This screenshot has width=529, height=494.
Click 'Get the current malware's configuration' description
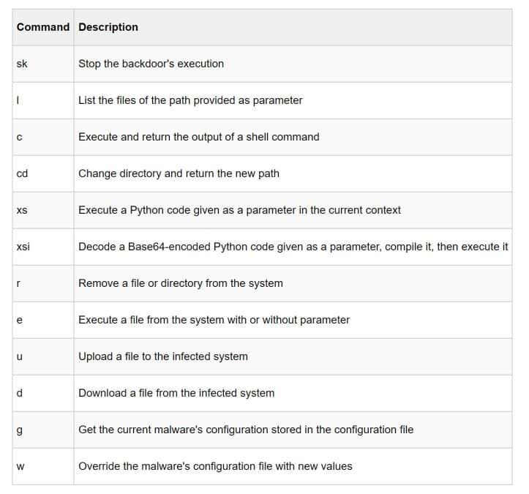(246, 430)
